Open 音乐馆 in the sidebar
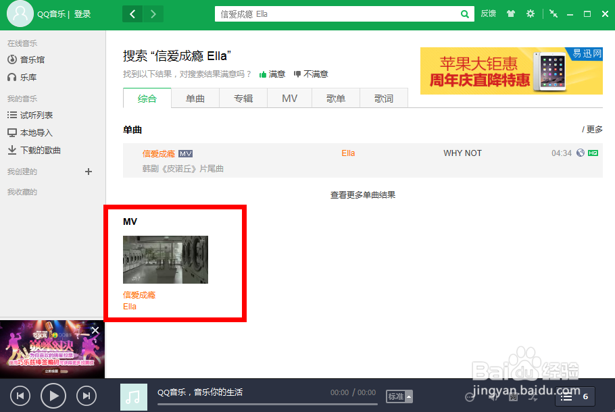This screenshot has width=615, height=412. 32,59
